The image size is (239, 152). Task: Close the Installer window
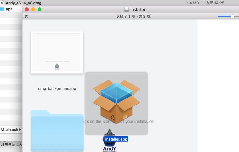(x=27, y=9)
